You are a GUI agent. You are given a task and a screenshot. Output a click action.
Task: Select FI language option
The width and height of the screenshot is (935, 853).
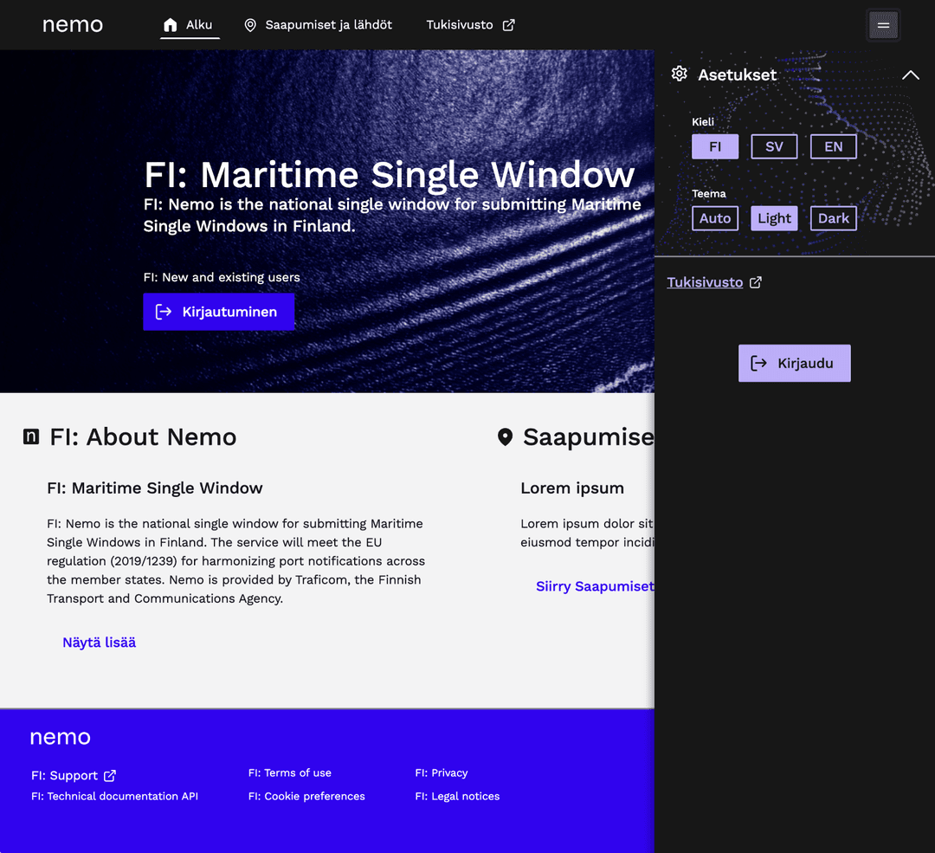point(715,146)
